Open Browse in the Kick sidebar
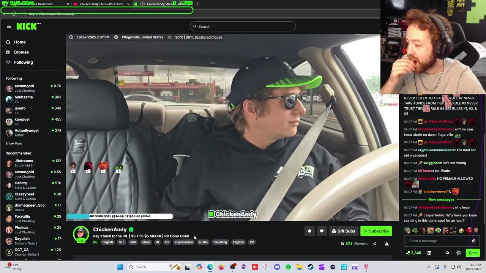 (21, 52)
